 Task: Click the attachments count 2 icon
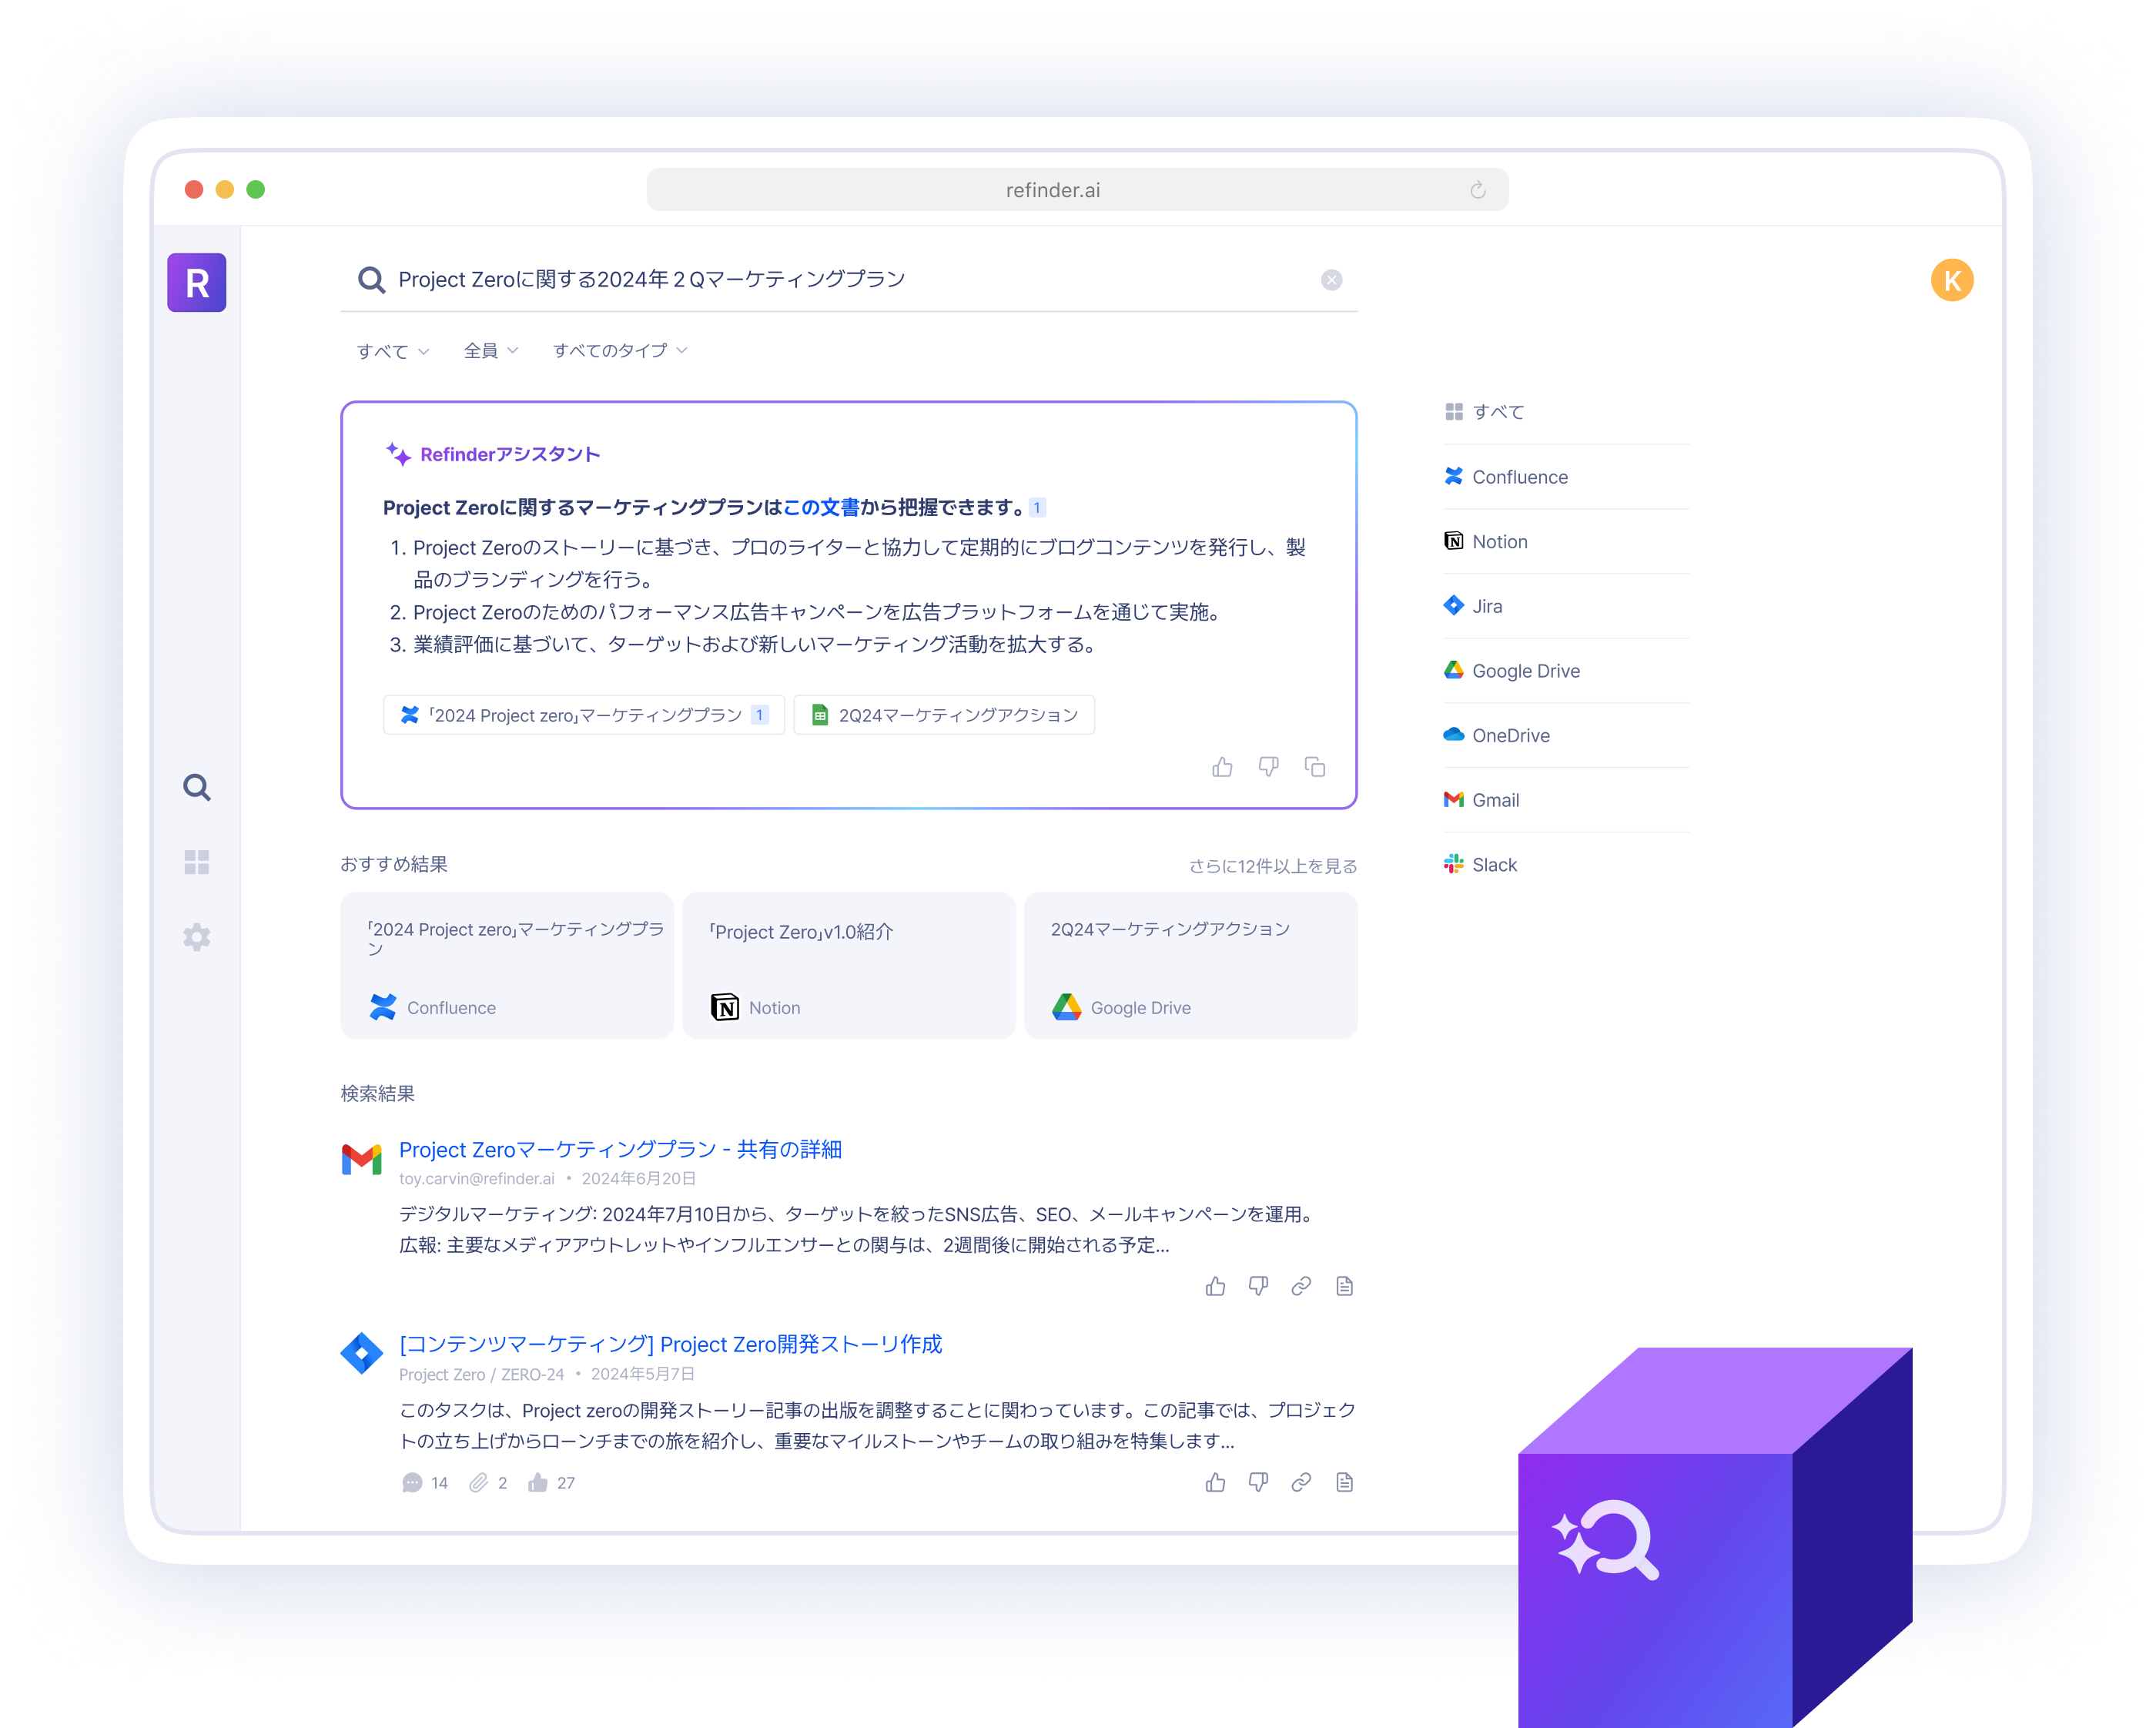[479, 1483]
